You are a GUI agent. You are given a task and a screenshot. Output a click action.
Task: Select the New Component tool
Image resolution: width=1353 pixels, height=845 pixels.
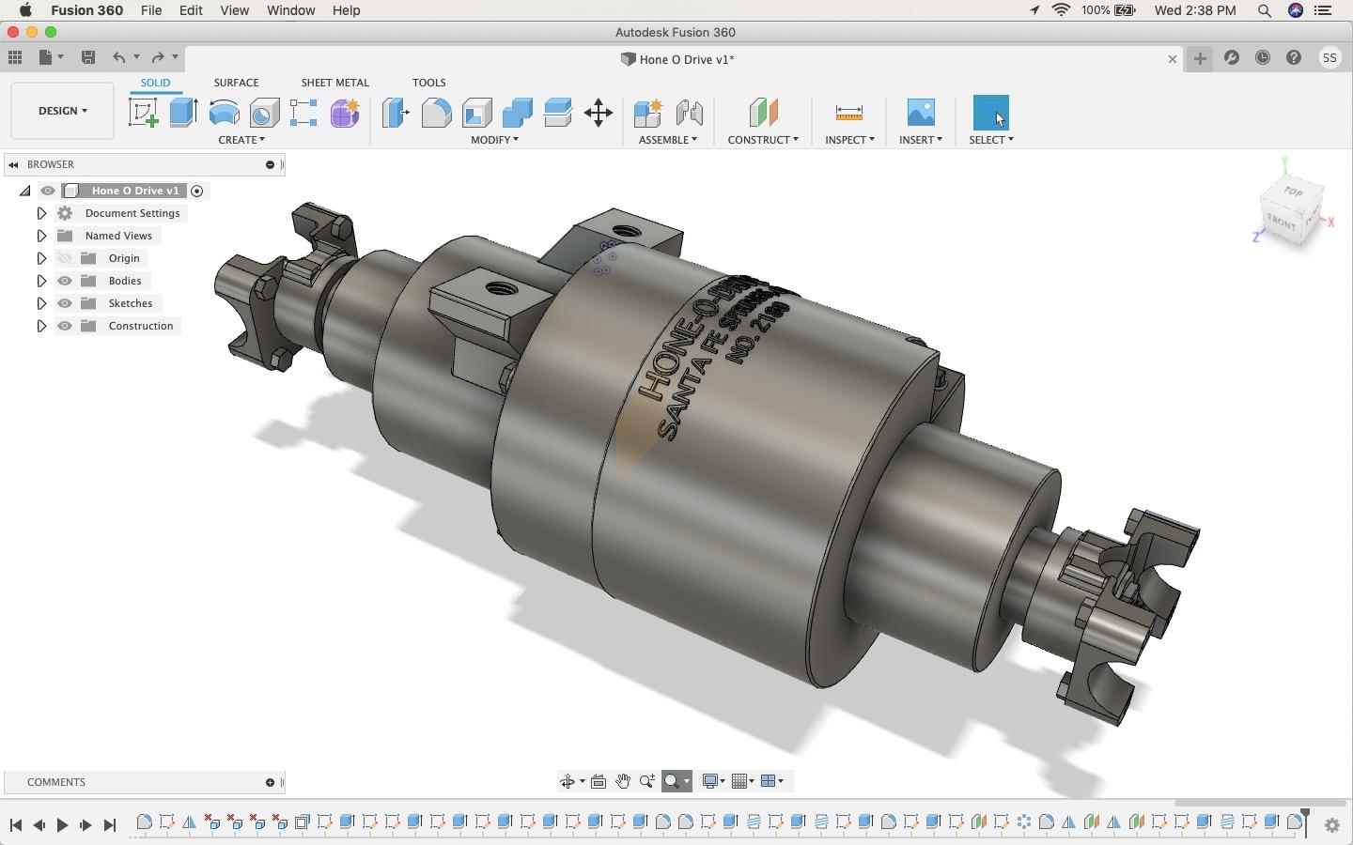(x=648, y=113)
